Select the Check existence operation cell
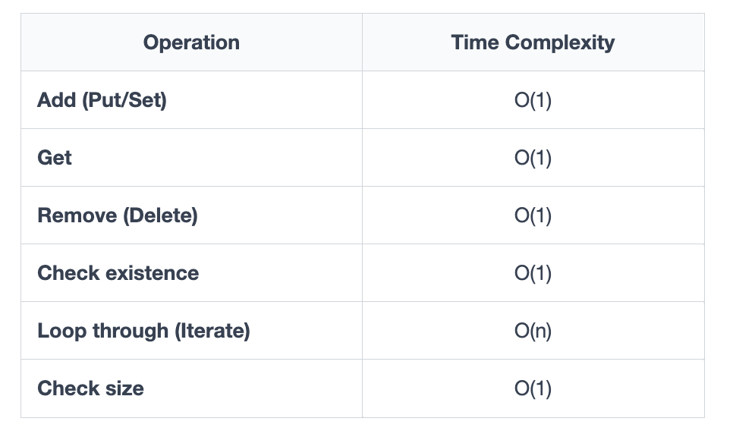The height and width of the screenshot is (437, 733). [191, 273]
